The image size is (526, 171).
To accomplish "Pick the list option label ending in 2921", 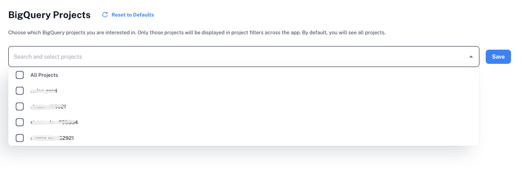I will coord(52,138).
